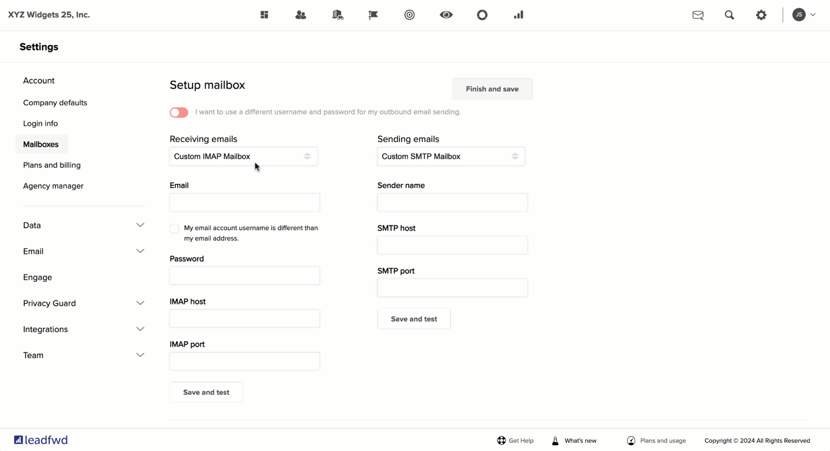Open the dashboard grid icon
The height and width of the screenshot is (451, 830).
click(x=264, y=14)
